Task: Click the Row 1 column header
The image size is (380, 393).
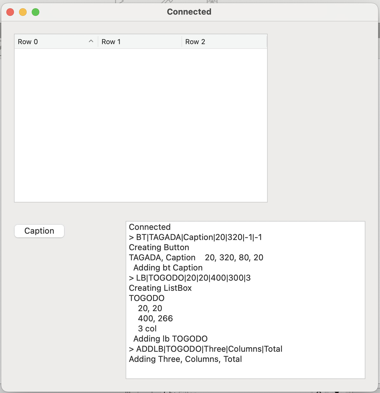Action: 111,42
